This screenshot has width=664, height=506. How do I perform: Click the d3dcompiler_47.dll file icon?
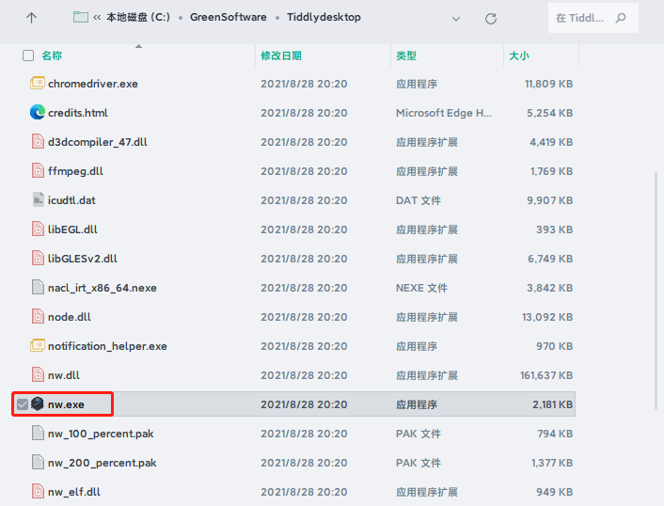38,141
